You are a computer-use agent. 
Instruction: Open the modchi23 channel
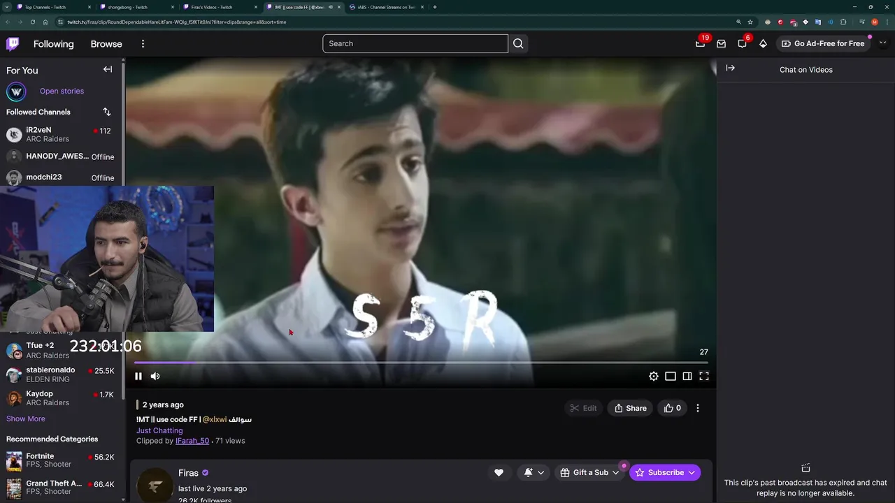pyautogui.click(x=60, y=177)
